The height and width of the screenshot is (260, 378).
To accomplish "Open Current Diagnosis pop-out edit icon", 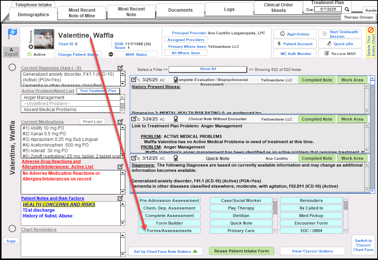I will click(x=120, y=68).
